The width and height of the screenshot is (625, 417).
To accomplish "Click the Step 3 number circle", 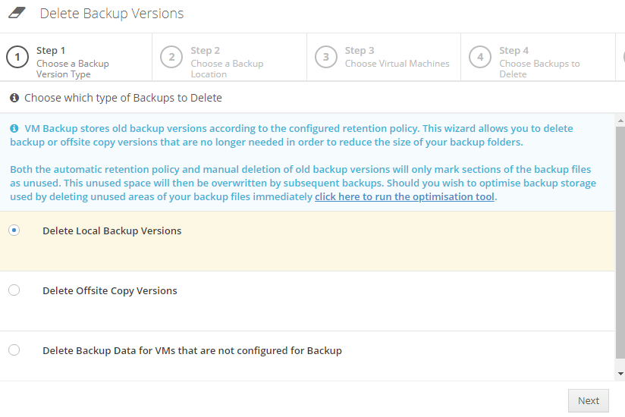I will point(326,57).
